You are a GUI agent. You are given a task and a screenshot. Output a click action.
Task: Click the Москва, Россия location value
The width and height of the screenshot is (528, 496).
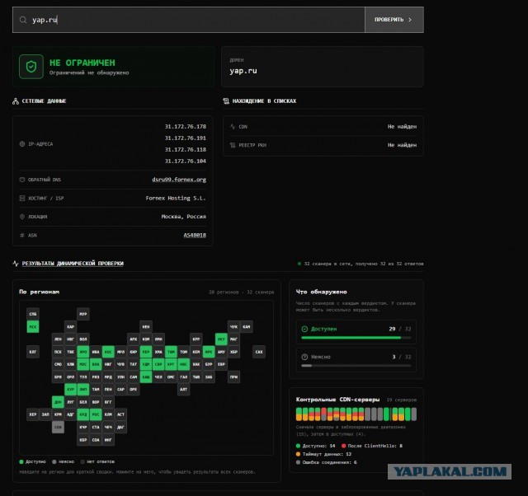(183, 217)
